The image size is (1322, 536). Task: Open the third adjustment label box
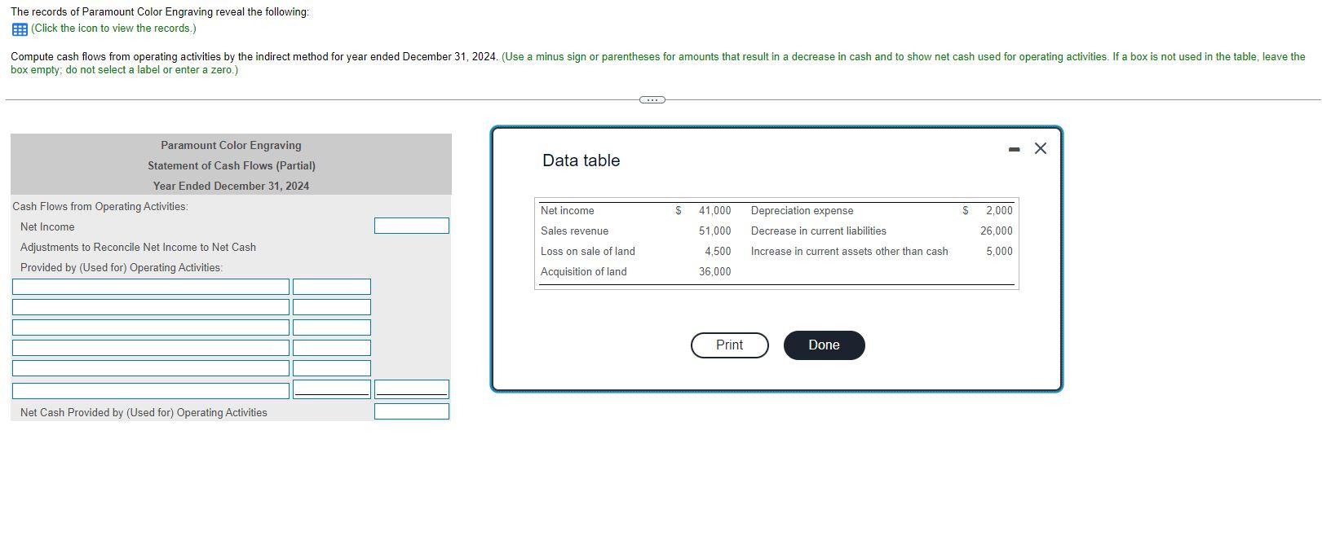151,327
